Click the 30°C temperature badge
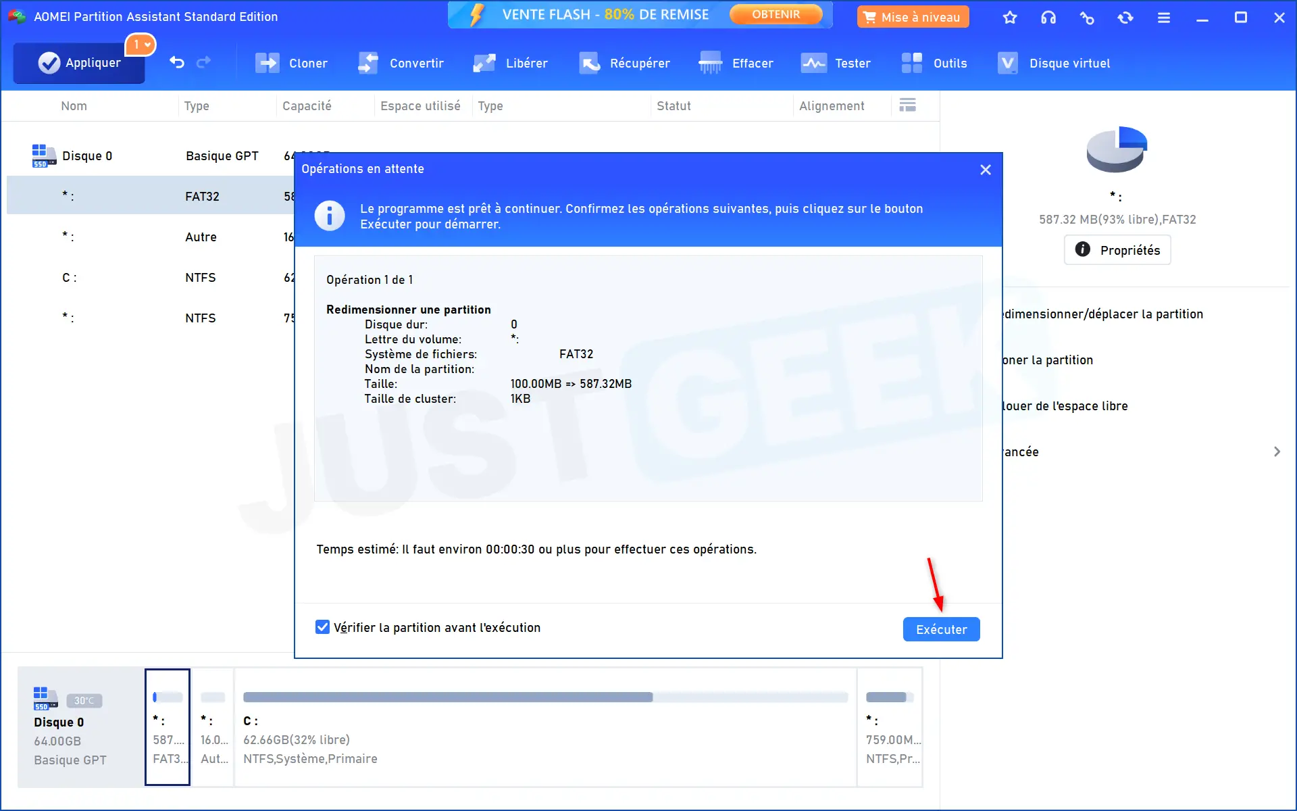This screenshot has width=1297, height=811. point(84,701)
